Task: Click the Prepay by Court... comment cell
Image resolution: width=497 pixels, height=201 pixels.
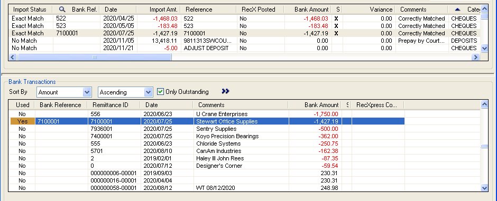Action: [x=421, y=41]
